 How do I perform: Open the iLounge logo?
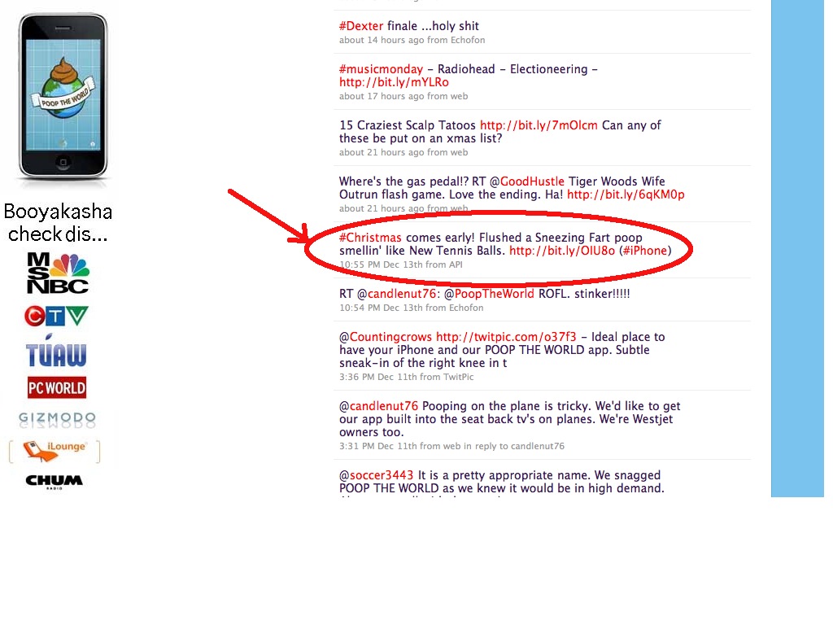(55, 451)
